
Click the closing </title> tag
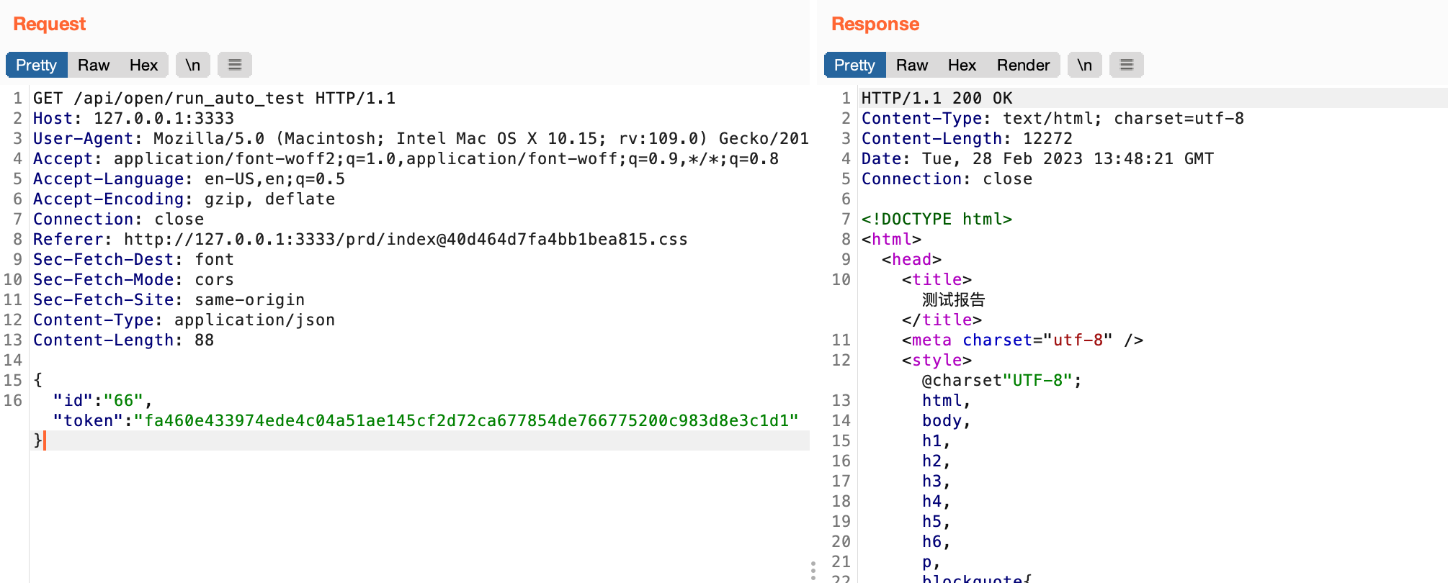[x=942, y=320]
